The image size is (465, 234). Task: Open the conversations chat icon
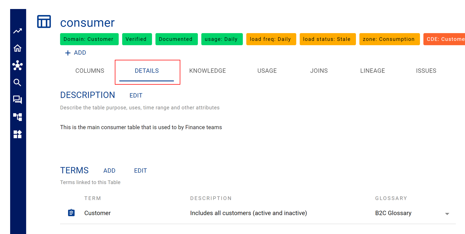pyautogui.click(x=18, y=100)
